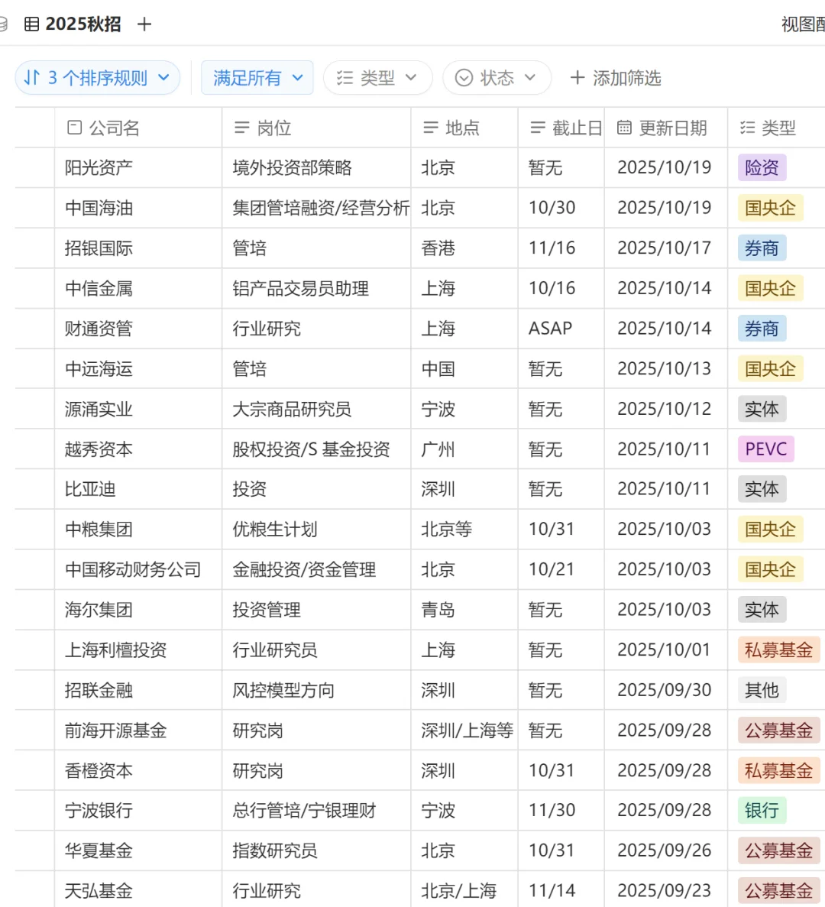825x907 pixels.
Task: Open the 视图配置 menu at top right
Action: (803, 24)
